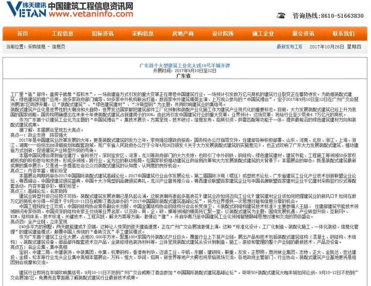The width and height of the screenshot is (371, 286).
Task: Open the 首页 navigation tab
Action: click(22, 34)
